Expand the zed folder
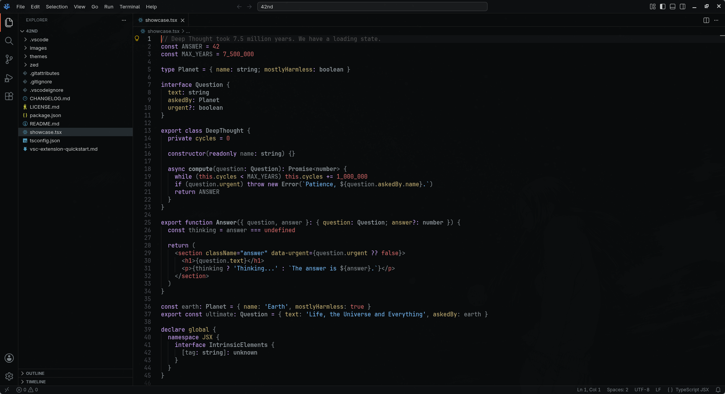 [75, 65]
